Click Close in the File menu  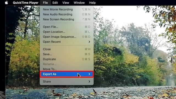(x=67, y=49)
